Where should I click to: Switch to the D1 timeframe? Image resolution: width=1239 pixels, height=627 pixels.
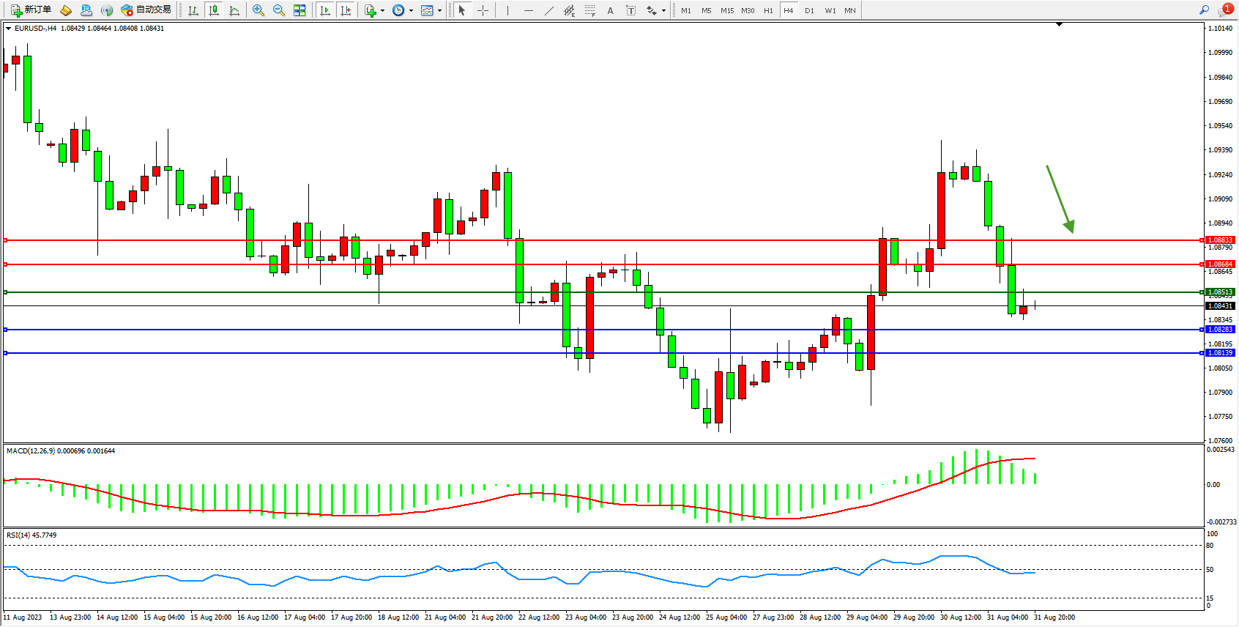tap(809, 10)
